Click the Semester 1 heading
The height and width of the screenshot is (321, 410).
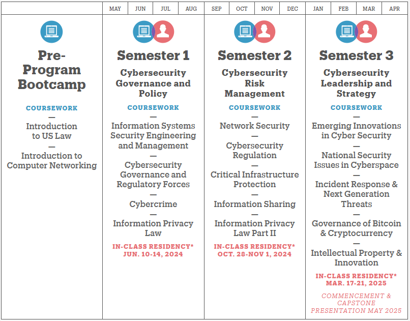point(153,55)
